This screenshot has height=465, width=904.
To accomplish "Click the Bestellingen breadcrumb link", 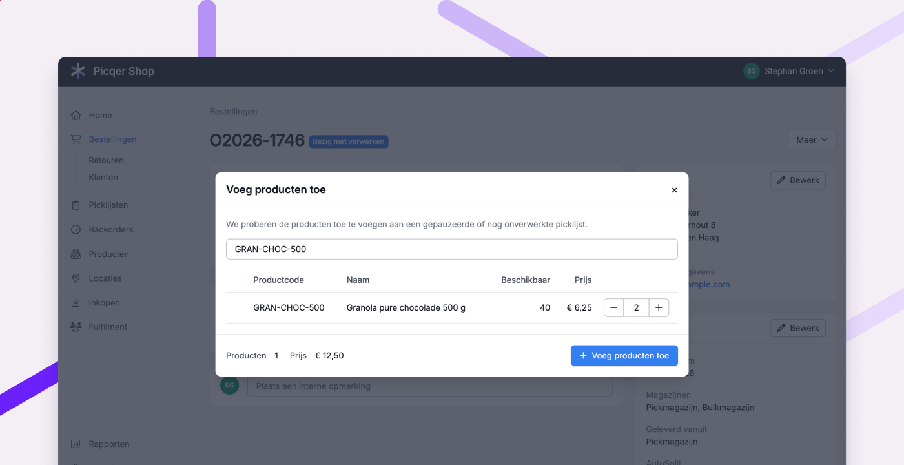I will pyautogui.click(x=233, y=112).
